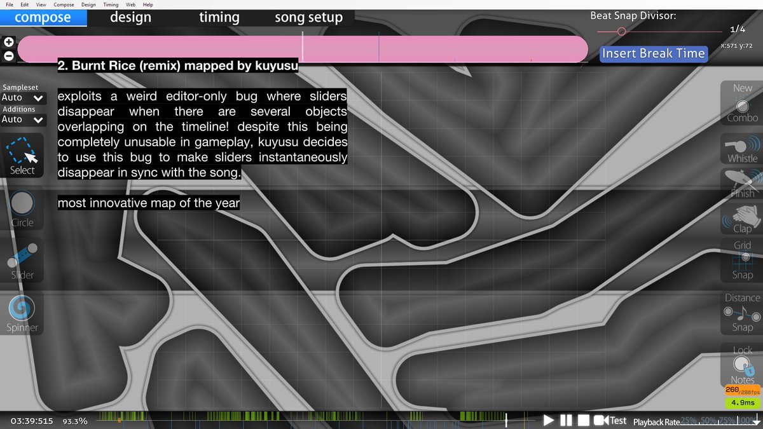The image size is (763, 429).
Task: Adjust the Beat Snap Divisor slider handle
Action: point(622,31)
